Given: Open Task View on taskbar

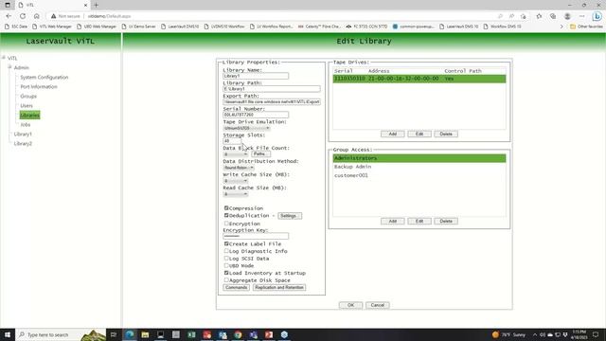Looking at the screenshot, I should (x=114, y=334).
